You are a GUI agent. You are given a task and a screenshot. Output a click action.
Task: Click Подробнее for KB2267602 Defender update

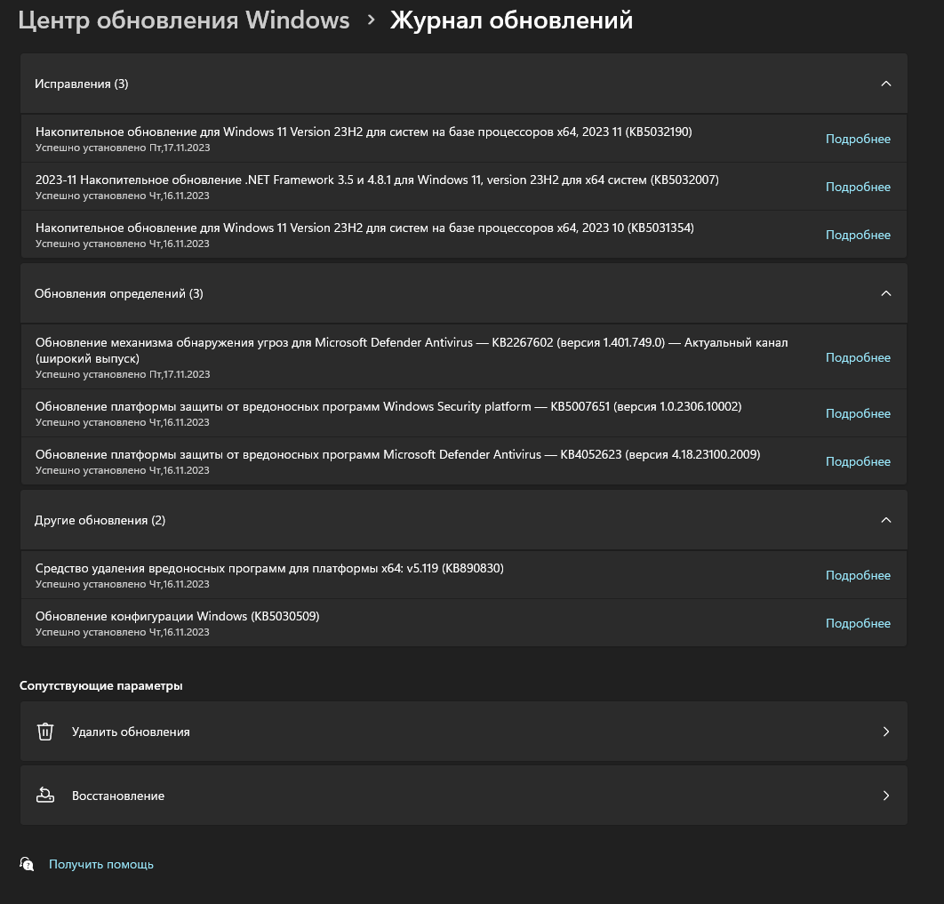coord(858,357)
